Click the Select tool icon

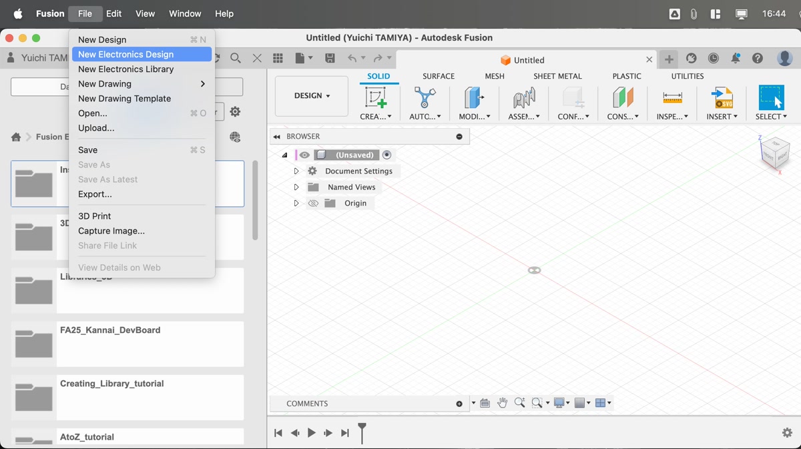[771, 98]
